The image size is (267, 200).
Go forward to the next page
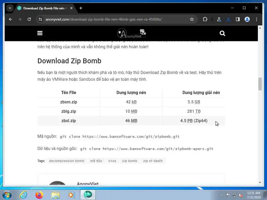[20, 19]
